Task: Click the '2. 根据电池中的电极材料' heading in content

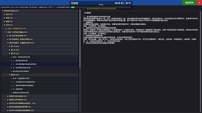Action: tap(100, 28)
